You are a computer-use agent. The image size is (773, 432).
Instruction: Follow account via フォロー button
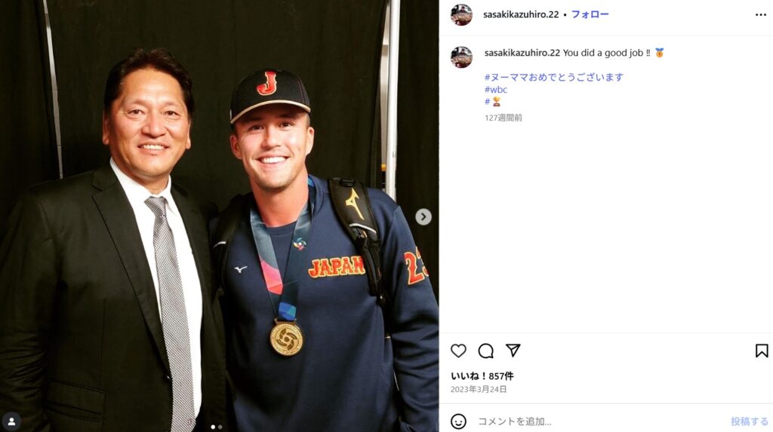(590, 14)
